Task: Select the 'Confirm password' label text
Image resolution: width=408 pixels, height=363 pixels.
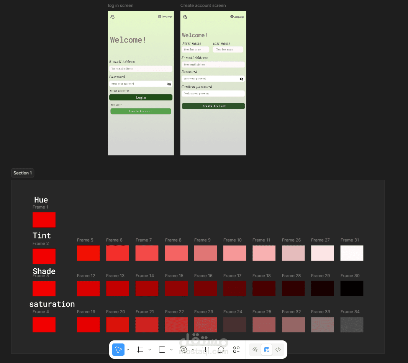Action: 197,87
